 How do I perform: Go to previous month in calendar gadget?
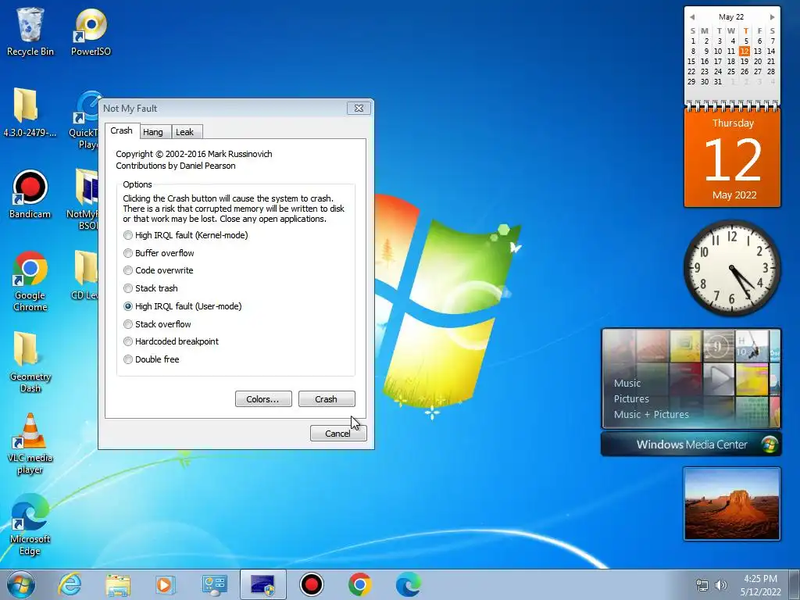coord(692,17)
